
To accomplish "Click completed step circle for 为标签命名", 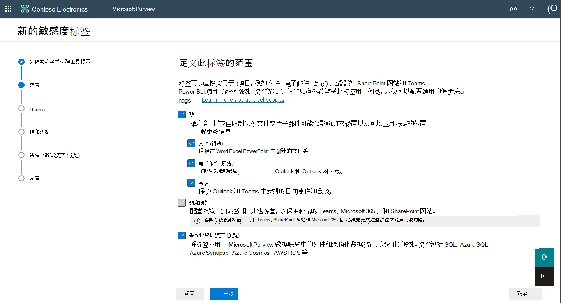I will [21, 62].
